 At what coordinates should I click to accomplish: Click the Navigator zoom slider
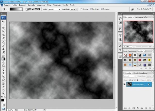142,47
